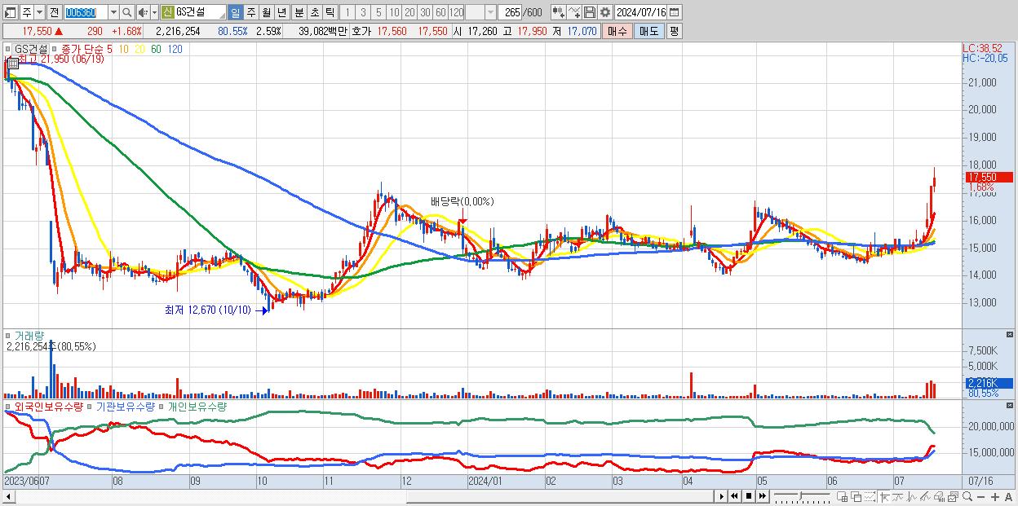Expand the 거래량 volume panel marker

pyautogui.click(x=8, y=335)
